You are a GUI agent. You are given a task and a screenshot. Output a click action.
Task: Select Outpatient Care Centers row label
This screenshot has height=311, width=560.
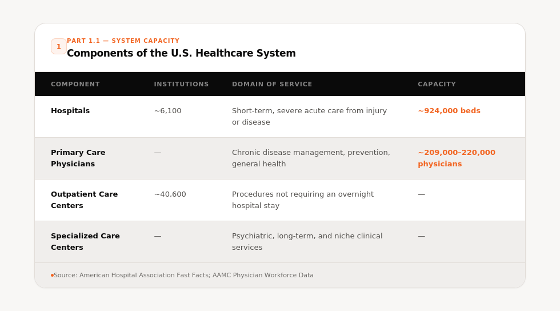85,200
